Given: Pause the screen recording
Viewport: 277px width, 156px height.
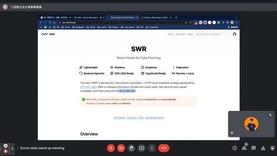Looking at the screenshot, I should click(6, 146).
